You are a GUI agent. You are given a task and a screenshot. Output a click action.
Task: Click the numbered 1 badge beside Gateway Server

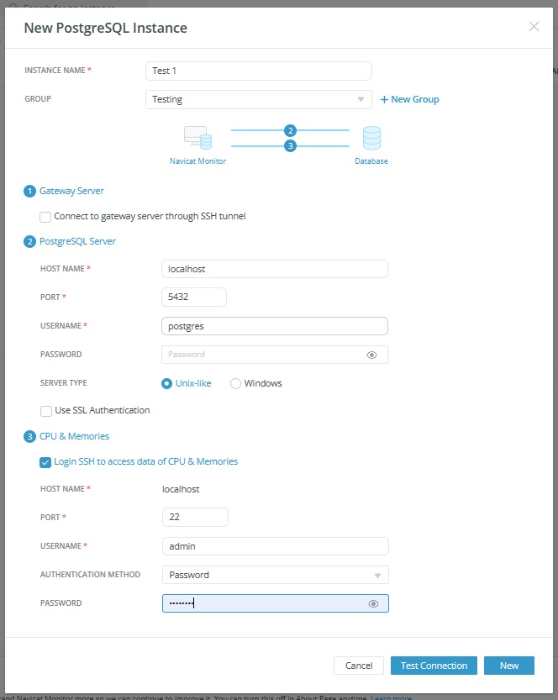coord(29,192)
